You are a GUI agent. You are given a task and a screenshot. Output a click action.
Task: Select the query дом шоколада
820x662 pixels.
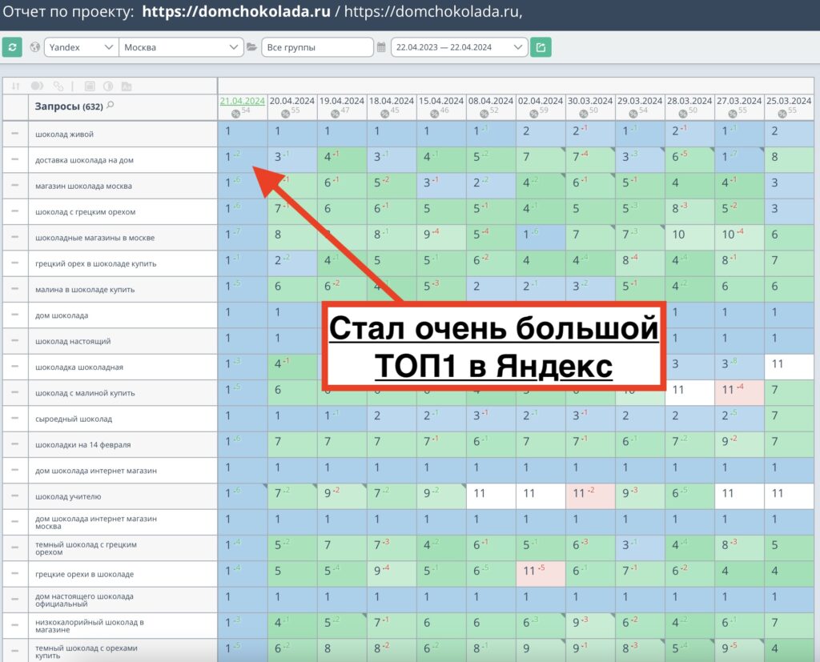(62, 315)
